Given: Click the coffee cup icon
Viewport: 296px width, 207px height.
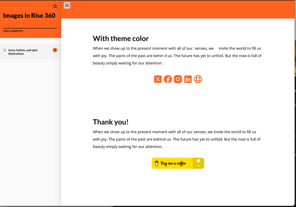Looking at the screenshot, I should tap(157, 163).
